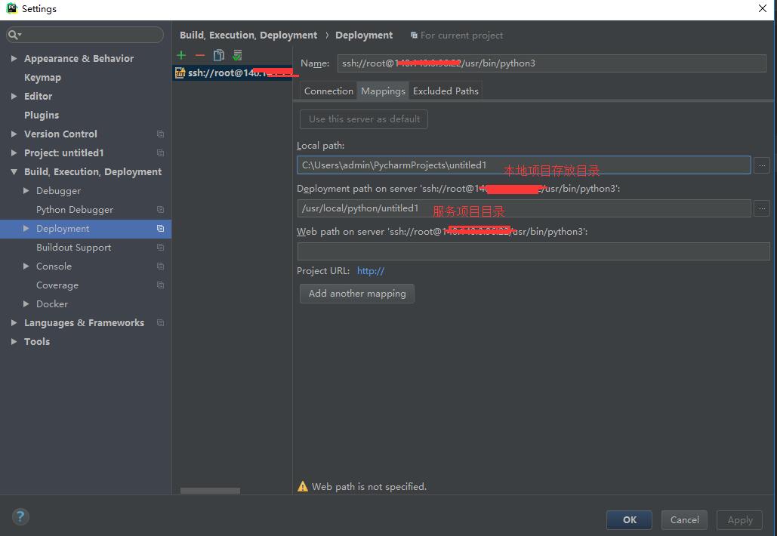The width and height of the screenshot is (777, 536).
Task: Click the warning icon near Web path message
Action: (302, 486)
